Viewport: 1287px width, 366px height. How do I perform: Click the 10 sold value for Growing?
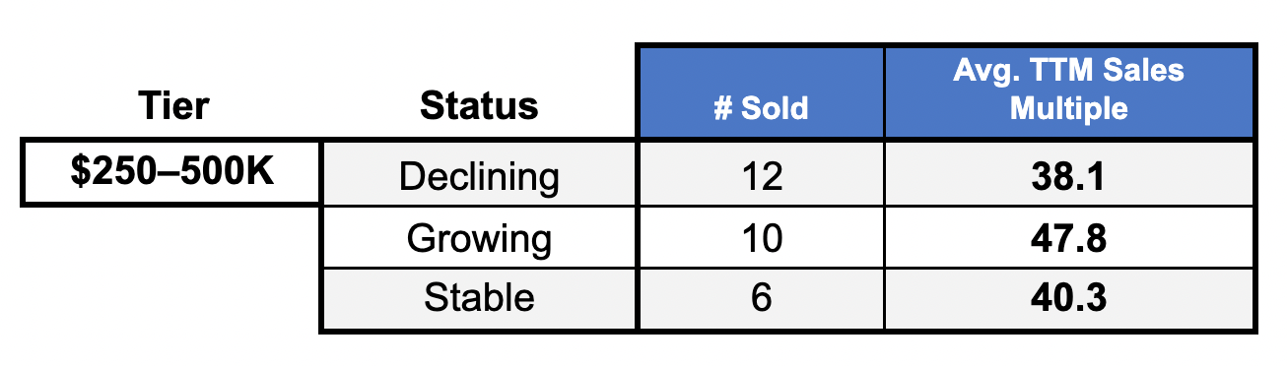(761, 238)
